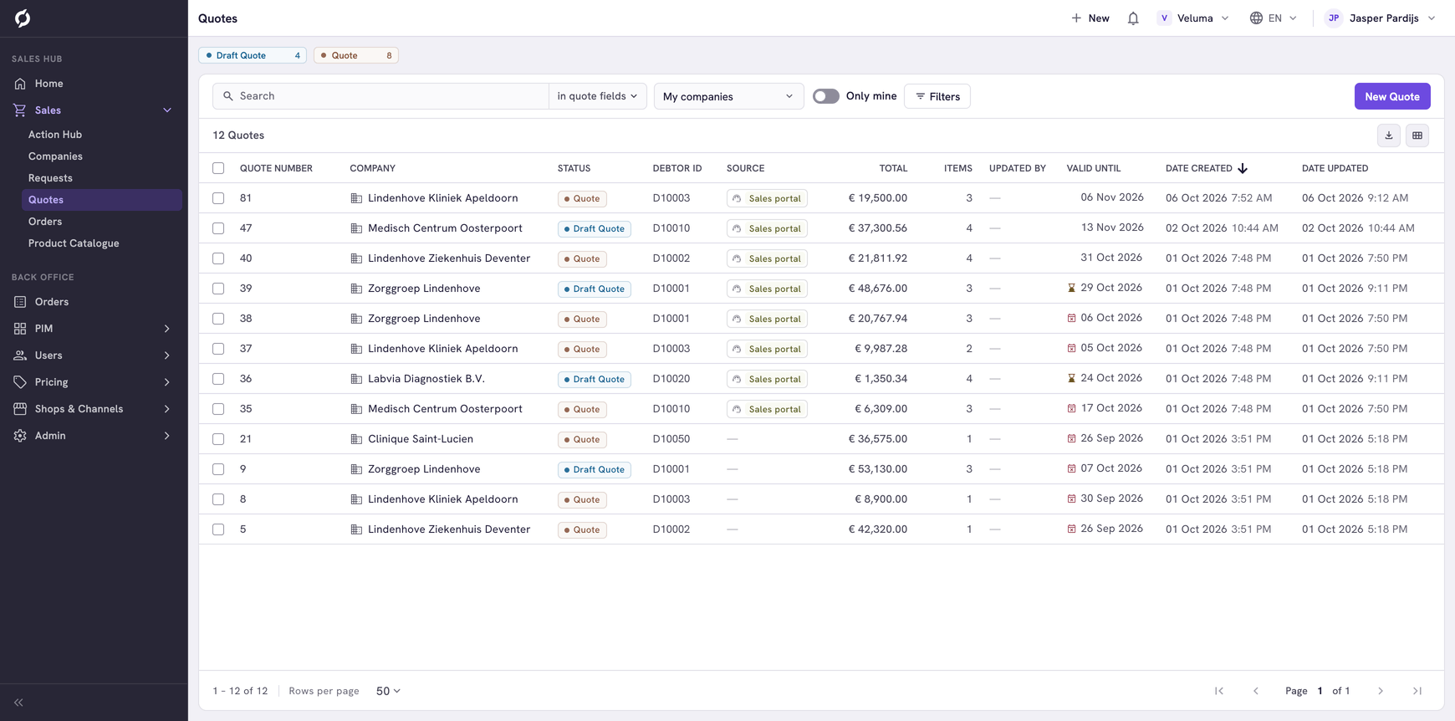Open the Jasper Pardijs user menu
Viewport: 1455px width, 721px height.
(1381, 18)
